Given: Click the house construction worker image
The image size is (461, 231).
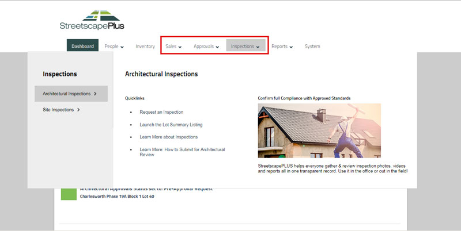Looking at the screenshot, I should coord(319,131).
